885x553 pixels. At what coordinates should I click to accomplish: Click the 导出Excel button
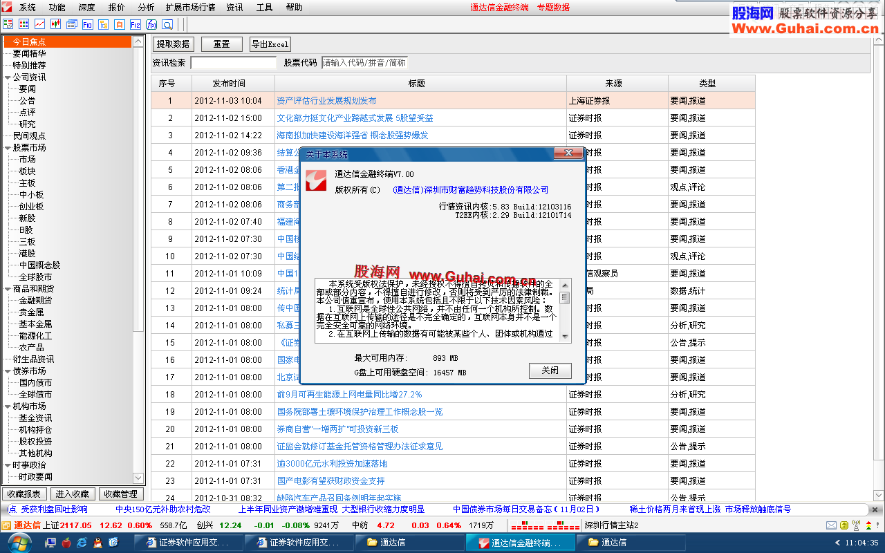pyautogui.click(x=270, y=44)
